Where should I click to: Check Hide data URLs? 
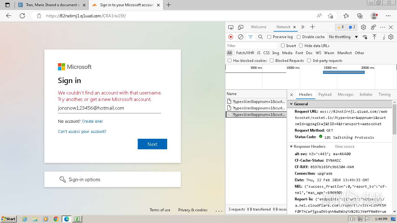(x=301, y=46)
